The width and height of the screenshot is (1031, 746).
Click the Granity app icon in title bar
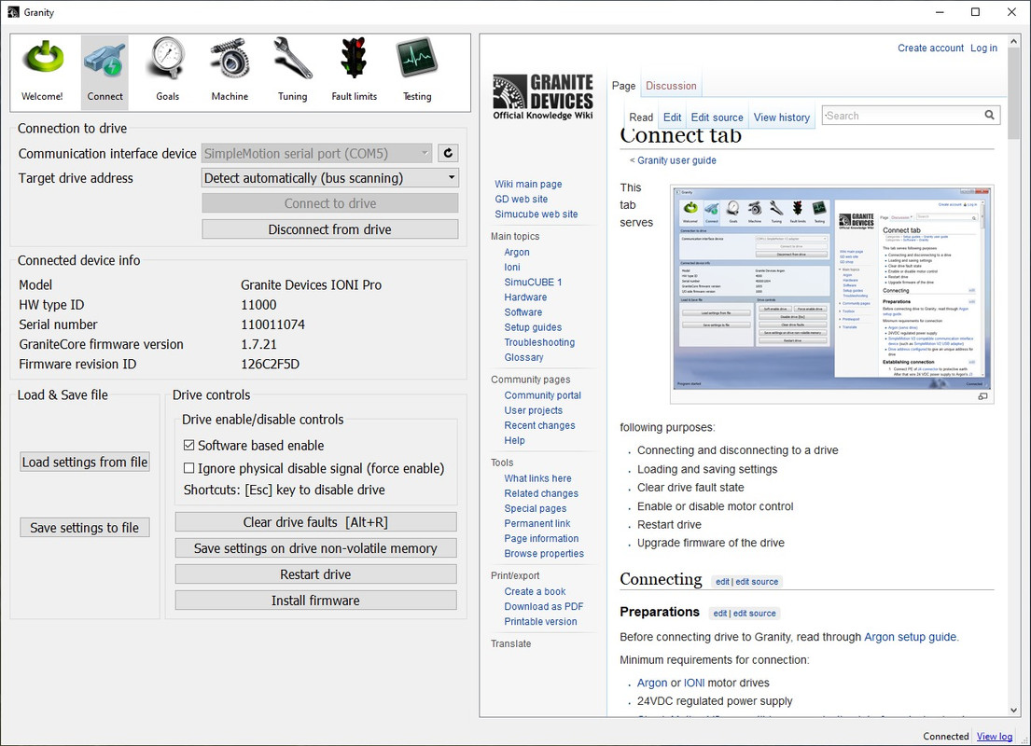[13, 12]
